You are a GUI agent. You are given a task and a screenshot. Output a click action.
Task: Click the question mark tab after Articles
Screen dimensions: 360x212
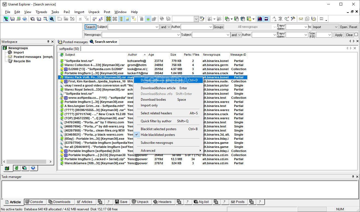(x=108, y=202)
